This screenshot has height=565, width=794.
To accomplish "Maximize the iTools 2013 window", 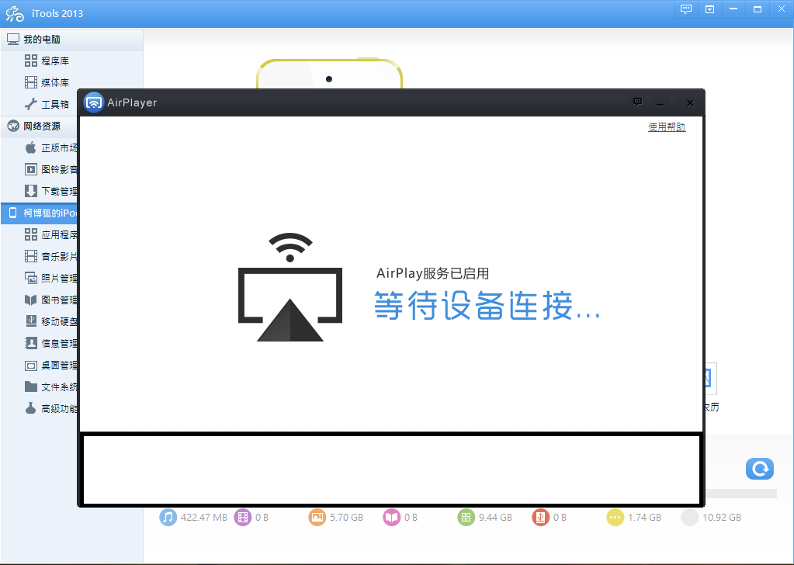I will pyautogui.click(x=758, y=9).
